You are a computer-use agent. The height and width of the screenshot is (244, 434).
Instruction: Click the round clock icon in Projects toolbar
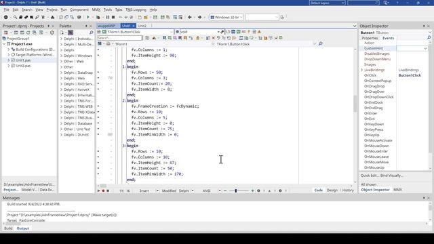[x=52, y=33]
